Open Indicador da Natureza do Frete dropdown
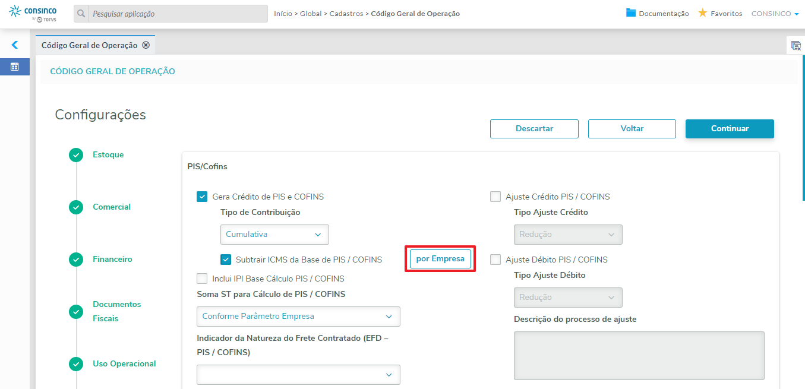 pos(298,375)
